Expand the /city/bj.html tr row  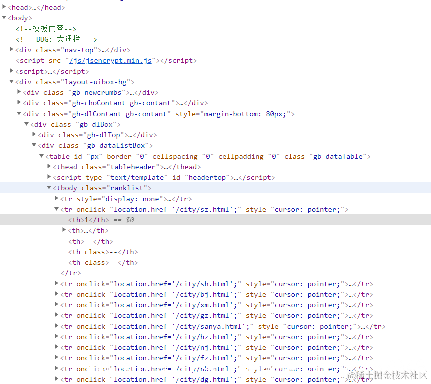click(x=57, y=294)
